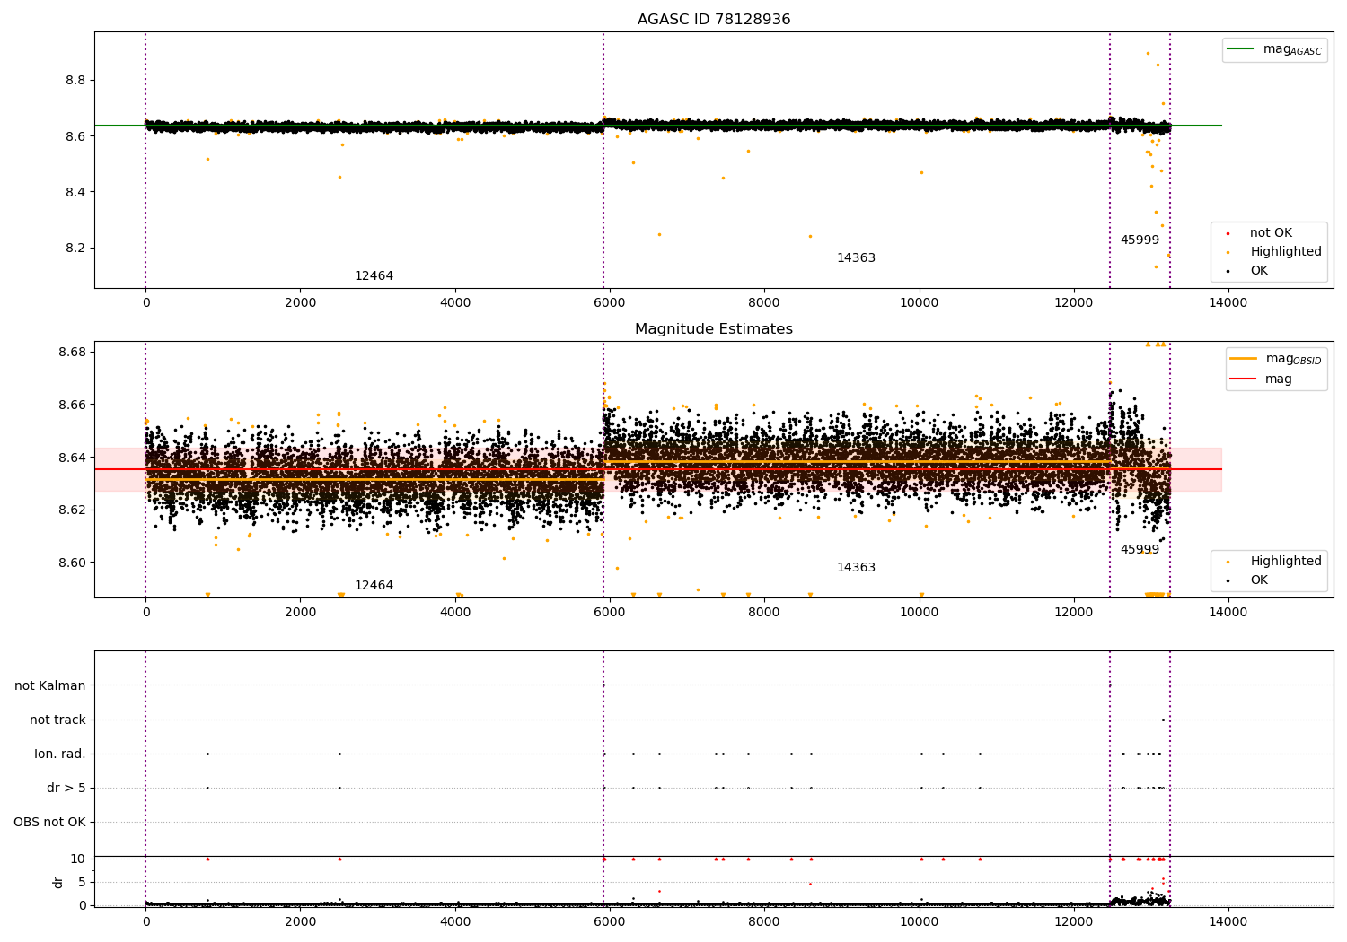Click the 14363 label in the AGASC ID plot
The height and width of the screenshot is (942, 1347).
coord(856,258)
